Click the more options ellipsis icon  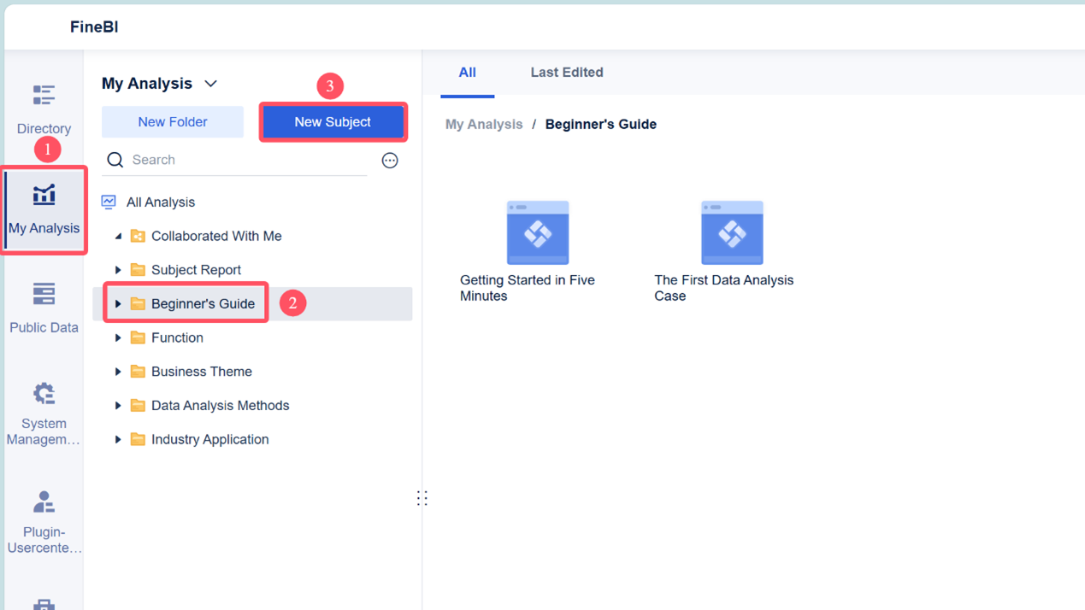(390, 161)
